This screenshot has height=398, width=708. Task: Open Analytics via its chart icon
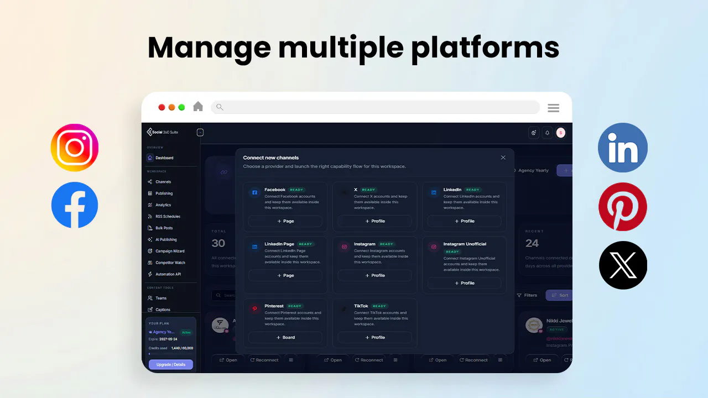click(150, 205)
